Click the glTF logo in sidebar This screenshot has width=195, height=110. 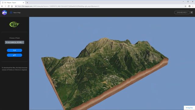pos(14,24)
